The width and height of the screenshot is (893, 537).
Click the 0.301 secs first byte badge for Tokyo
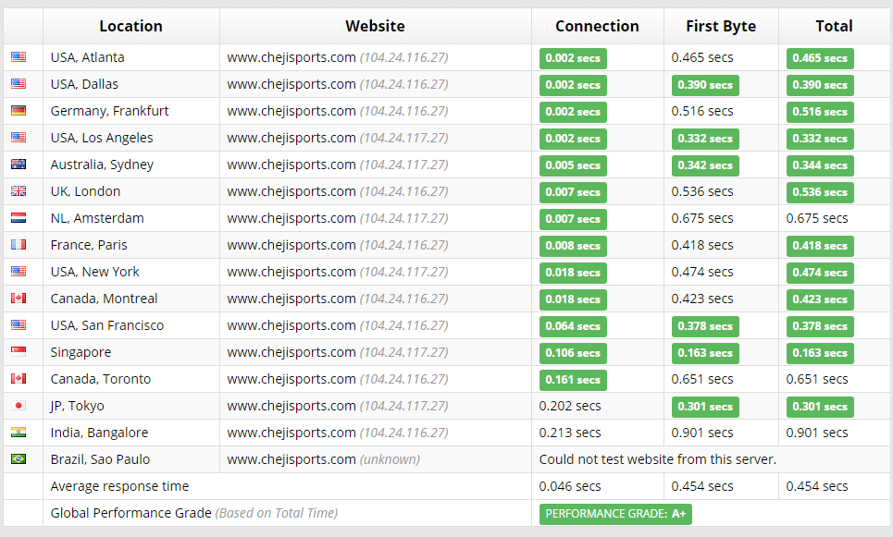[705, 406]
